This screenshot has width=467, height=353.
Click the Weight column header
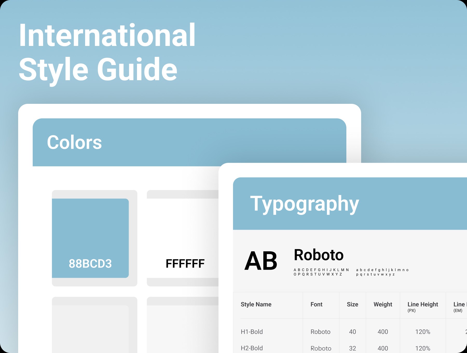pyautogui.click(x=383, y=304)
